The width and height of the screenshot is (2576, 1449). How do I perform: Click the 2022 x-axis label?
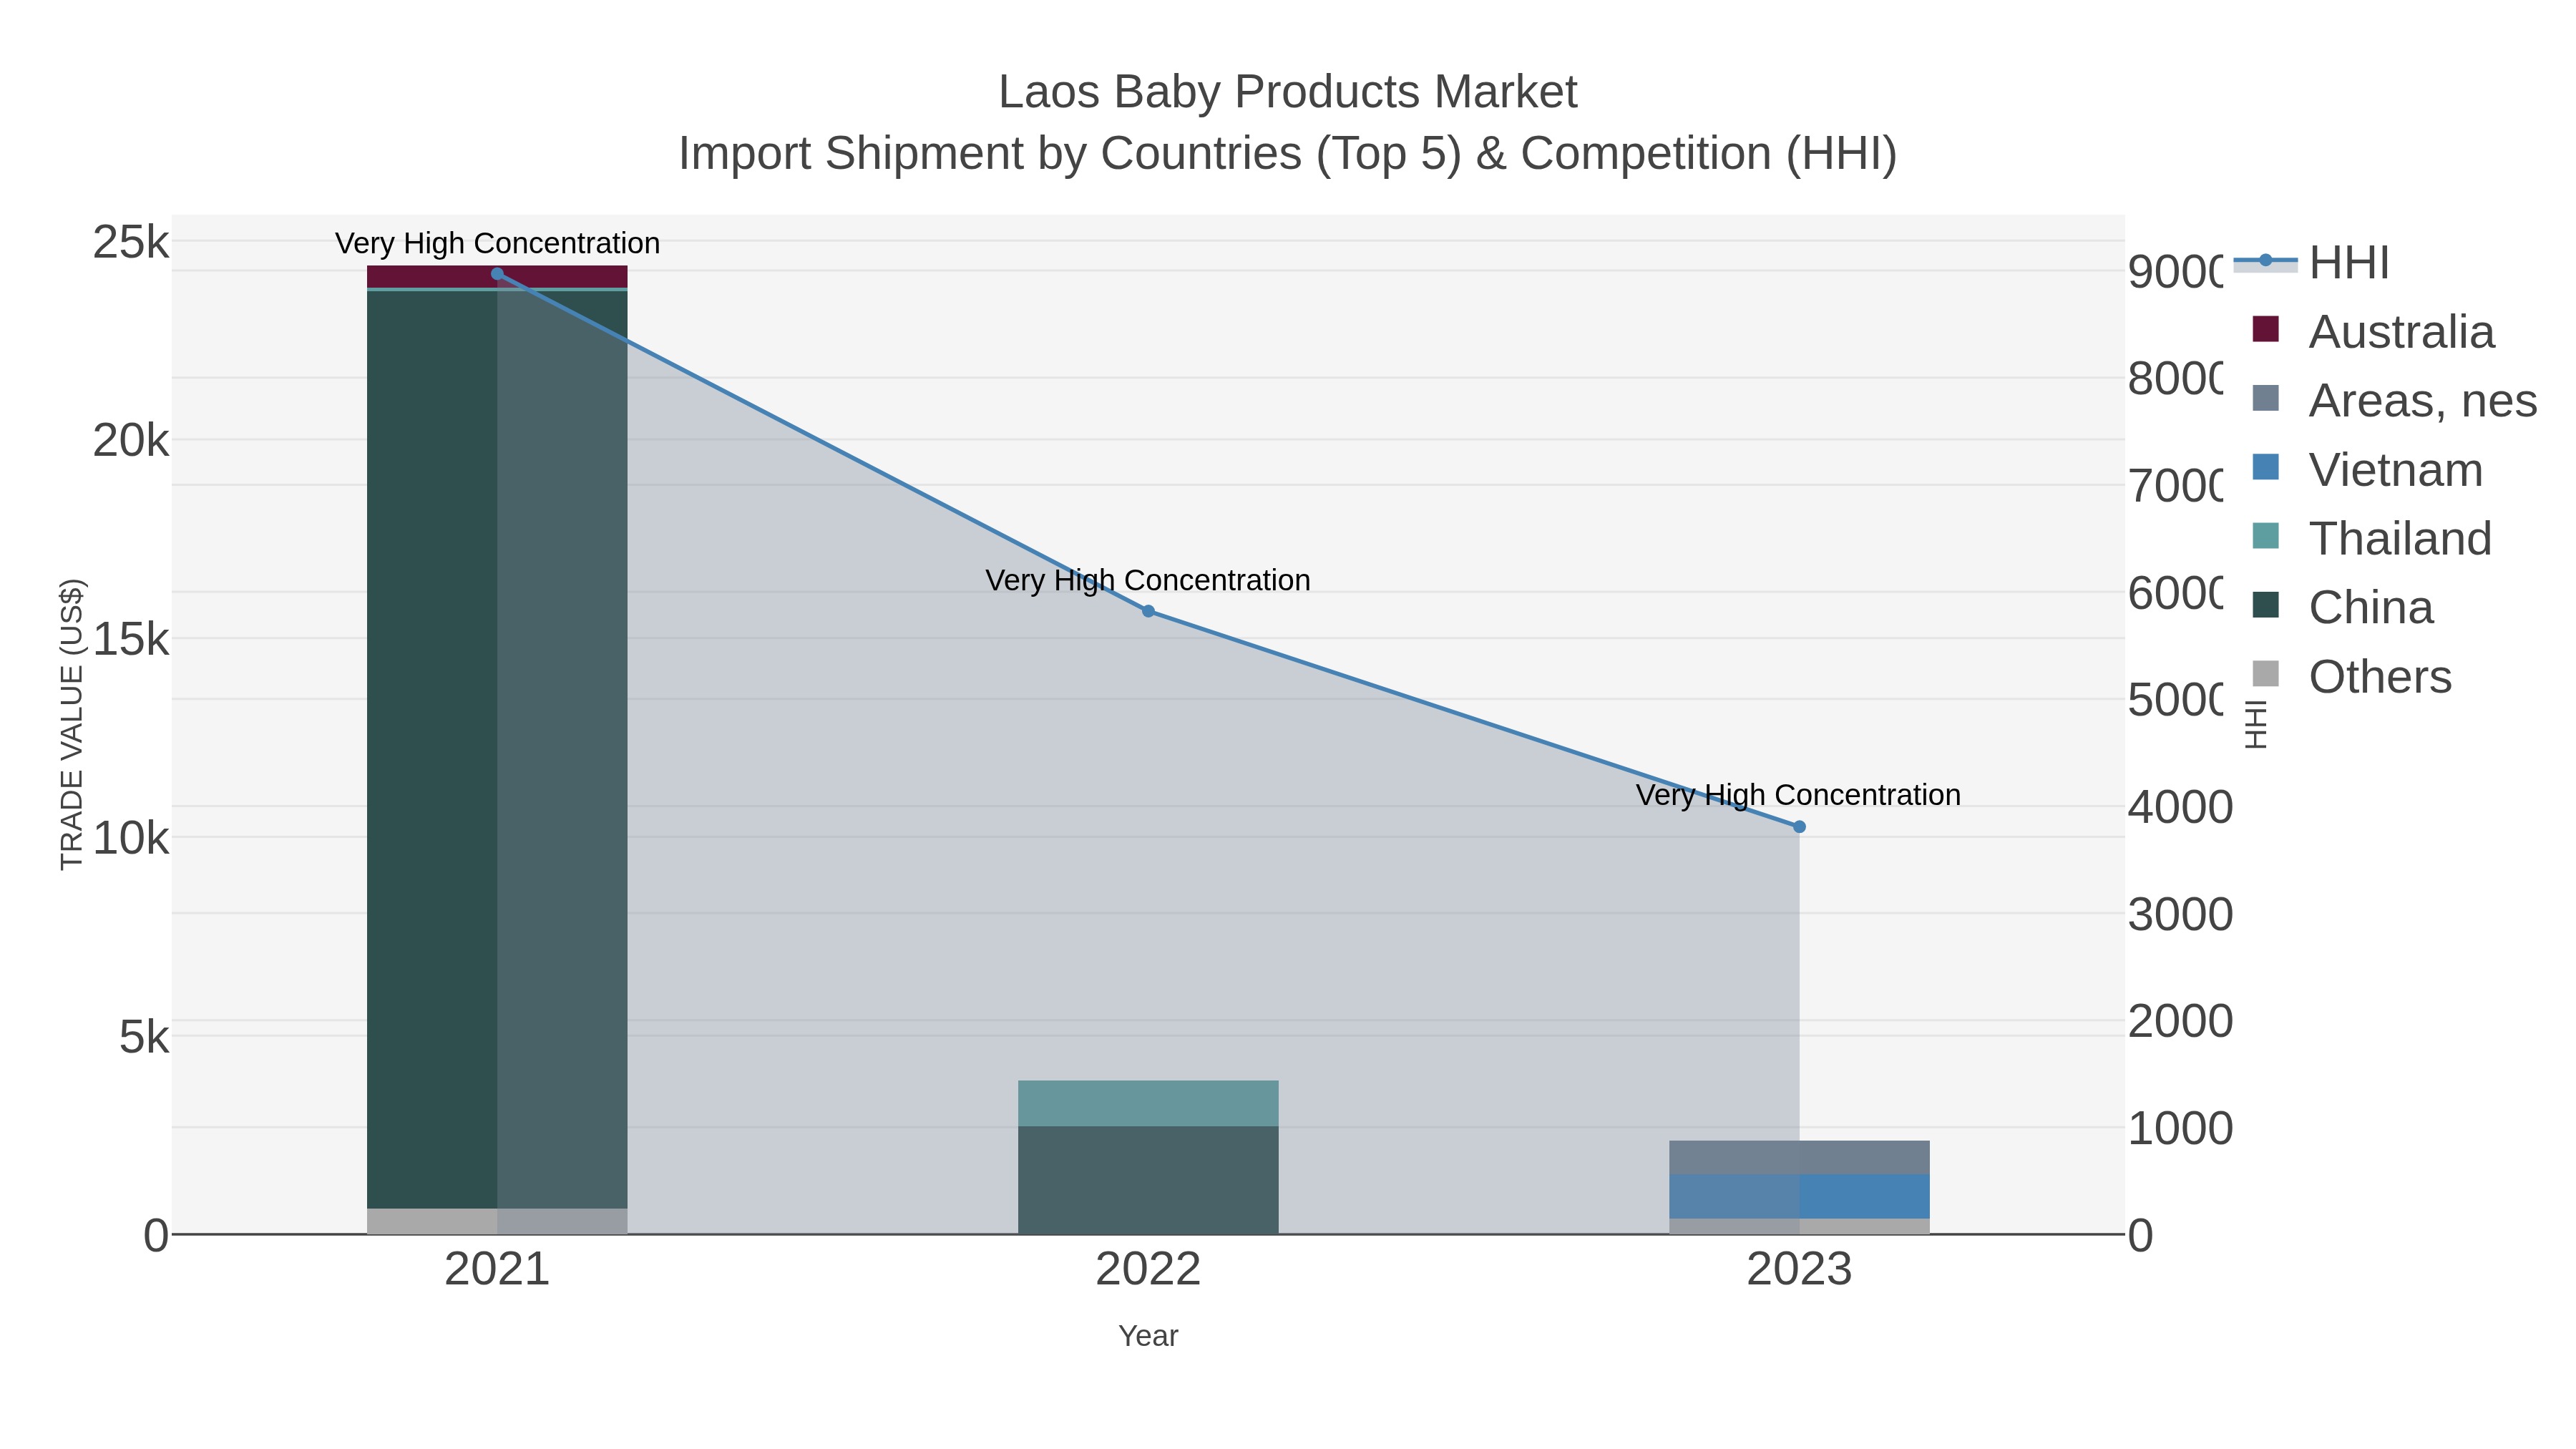coord(1148,1270)
